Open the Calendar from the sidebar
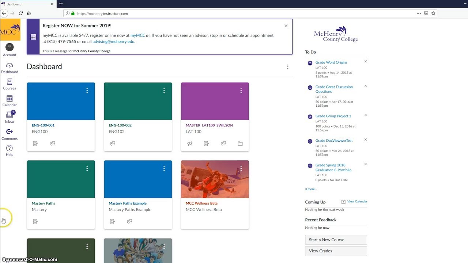The height and width of the screenshot is (263, 468). pos(10,101)
